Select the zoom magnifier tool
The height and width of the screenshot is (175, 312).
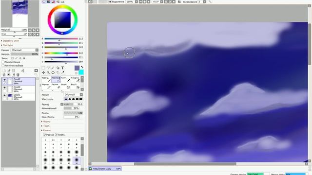click(48, 72)
